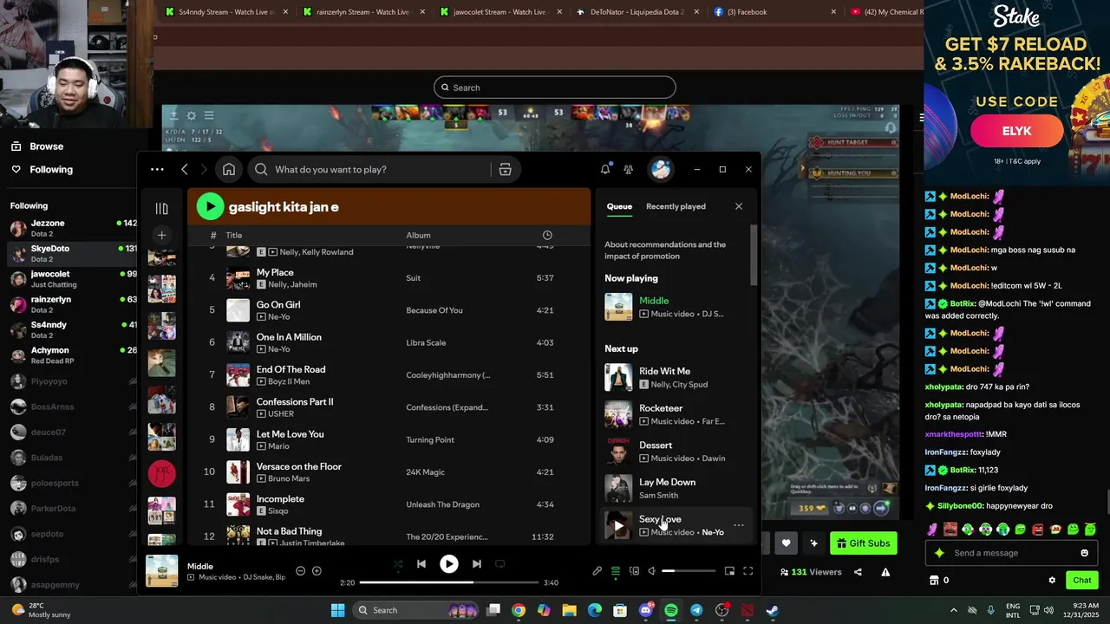1110x624 pixels.
Task: Mute the Spotify speaker icon
Action: (651, 571)
